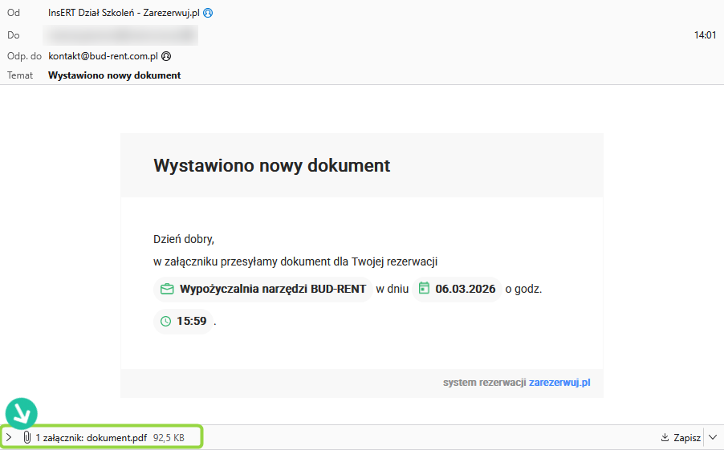The width and height of the screenshot is (724, 450).
Task: Select the reply-to address kontakt@bud-rent.com.pl
Action: (103, 57)
